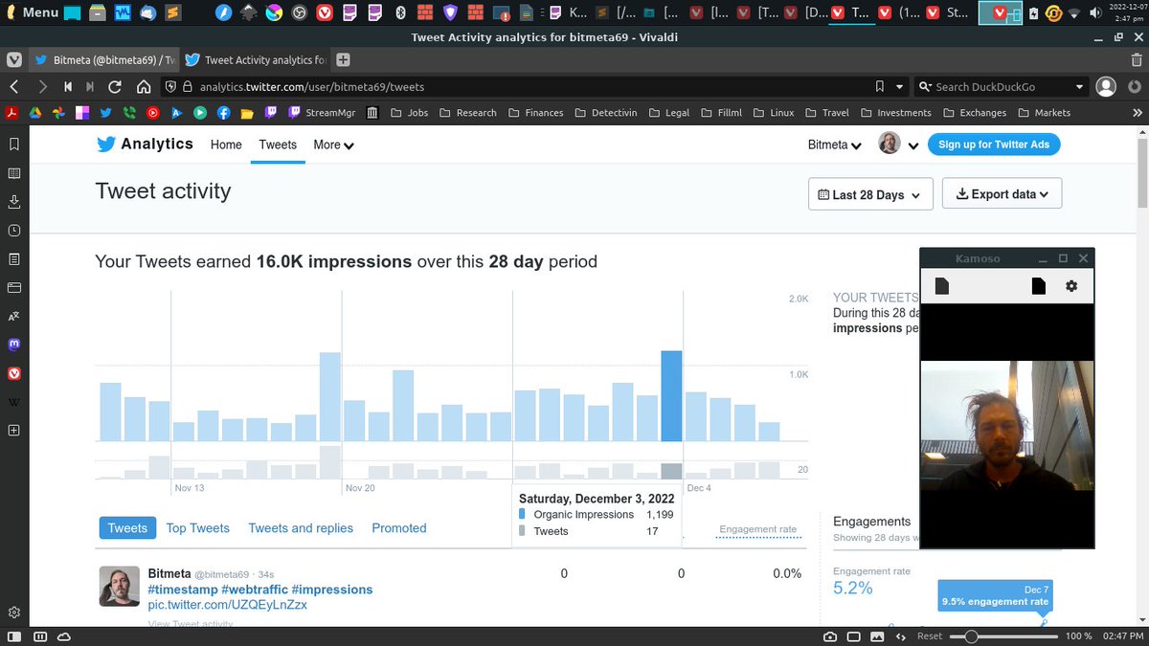Open tab tiling options in status bar
The height and width of the screenshot is (646, 1149).
[854, 636]
